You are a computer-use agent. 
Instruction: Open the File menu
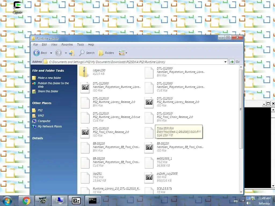coord(35,45)
